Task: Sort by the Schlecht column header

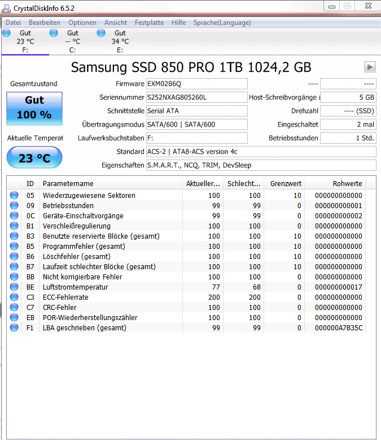Action: coord(244,183)
